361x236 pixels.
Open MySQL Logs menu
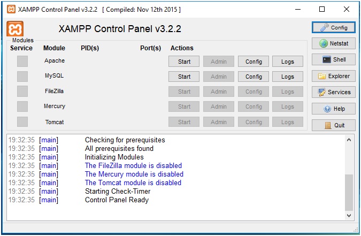[x=288, y=77]
